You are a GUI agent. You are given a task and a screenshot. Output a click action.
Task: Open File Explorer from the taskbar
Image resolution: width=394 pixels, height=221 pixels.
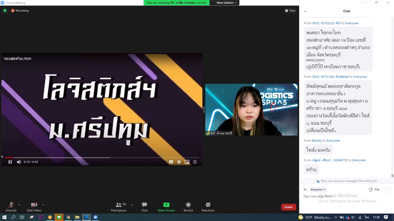[77, 217]
